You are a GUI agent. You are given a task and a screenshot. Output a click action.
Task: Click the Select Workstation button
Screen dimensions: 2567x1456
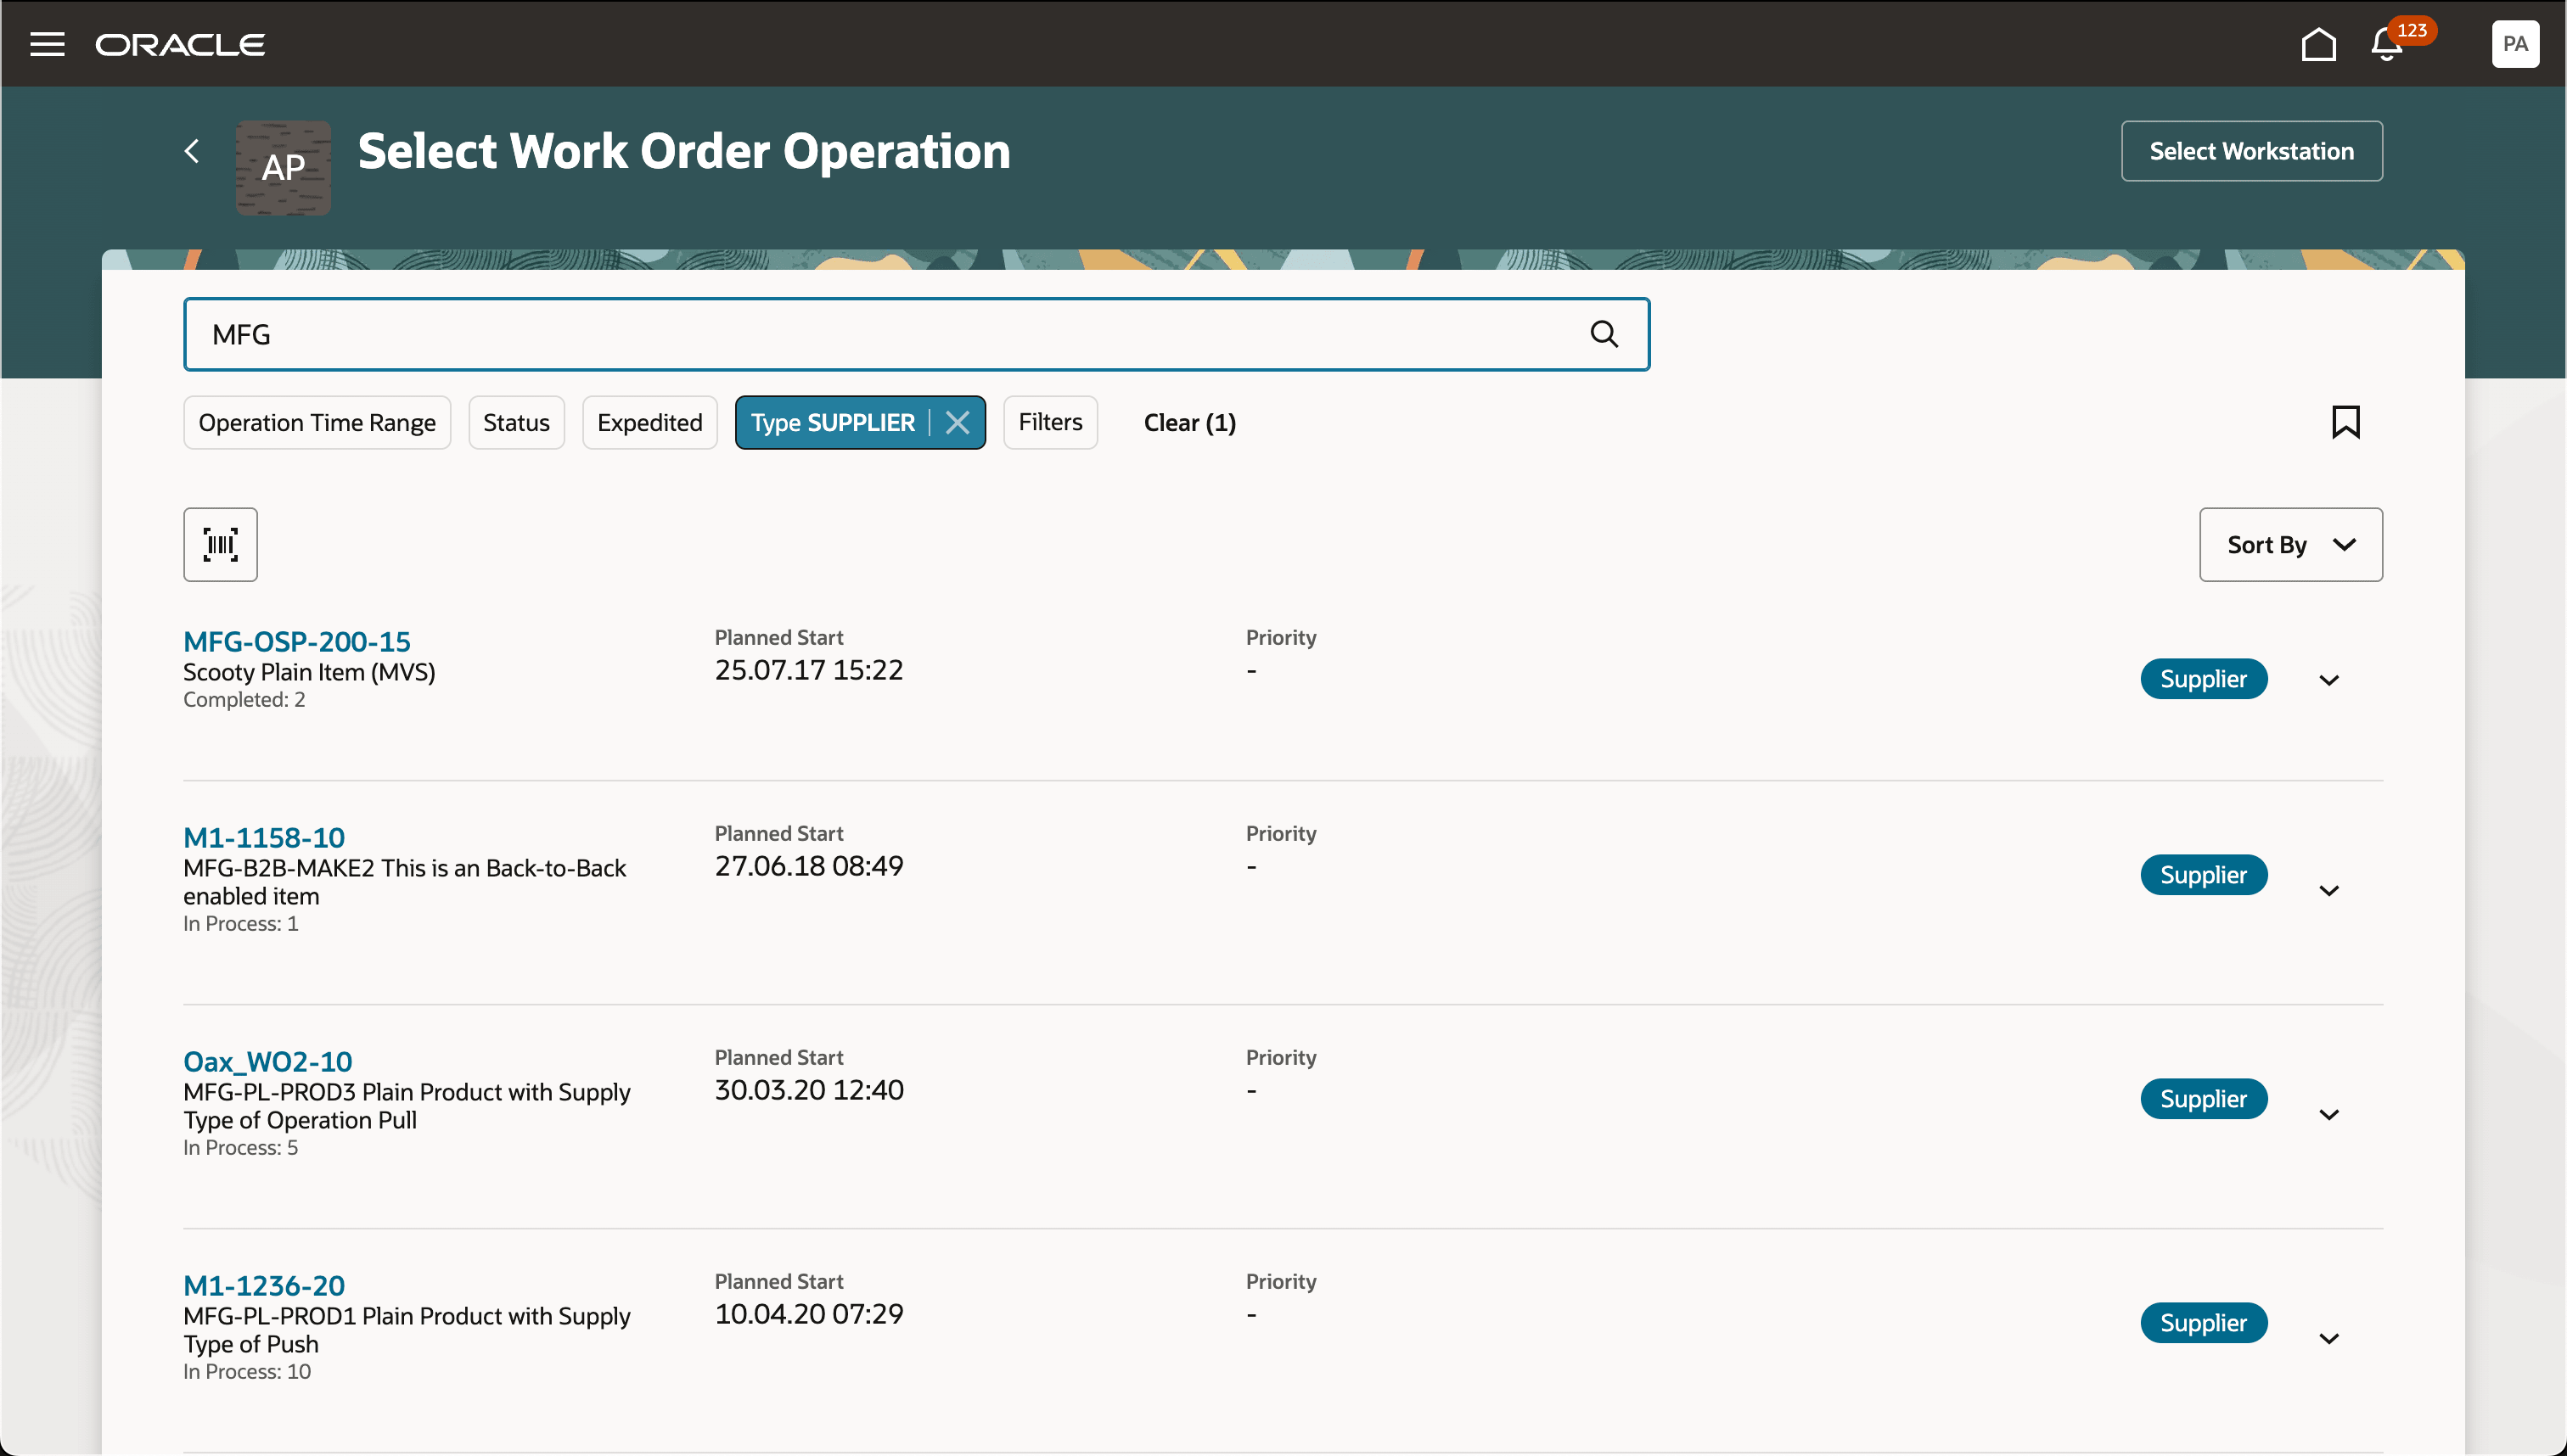tap(2252, 151)
